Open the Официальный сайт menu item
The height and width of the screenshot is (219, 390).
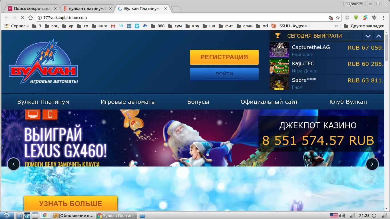coord(269,102)
